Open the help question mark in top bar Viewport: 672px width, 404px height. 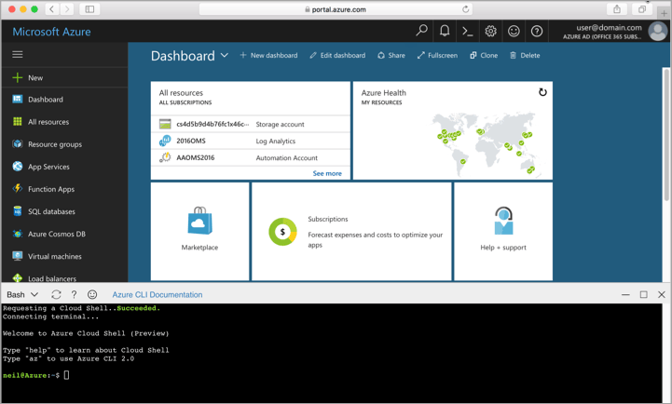(537, 31)
